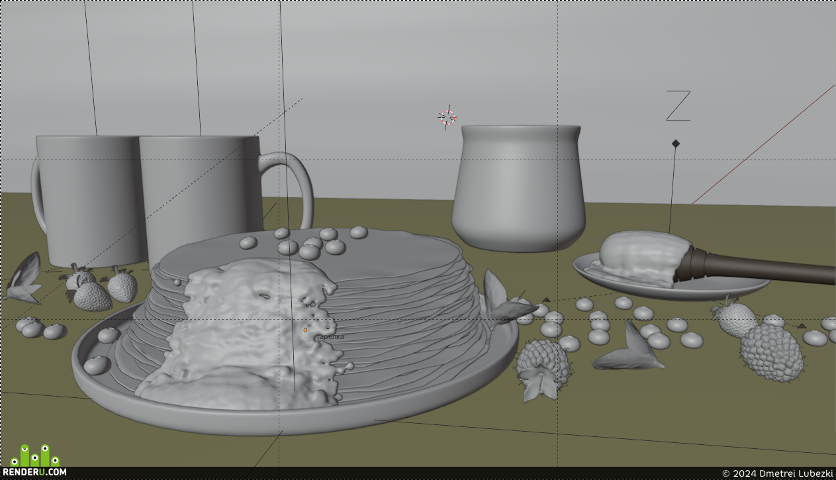Select the leftmost mug
This screenshot has height=480, width=836.
pos(86,199)
